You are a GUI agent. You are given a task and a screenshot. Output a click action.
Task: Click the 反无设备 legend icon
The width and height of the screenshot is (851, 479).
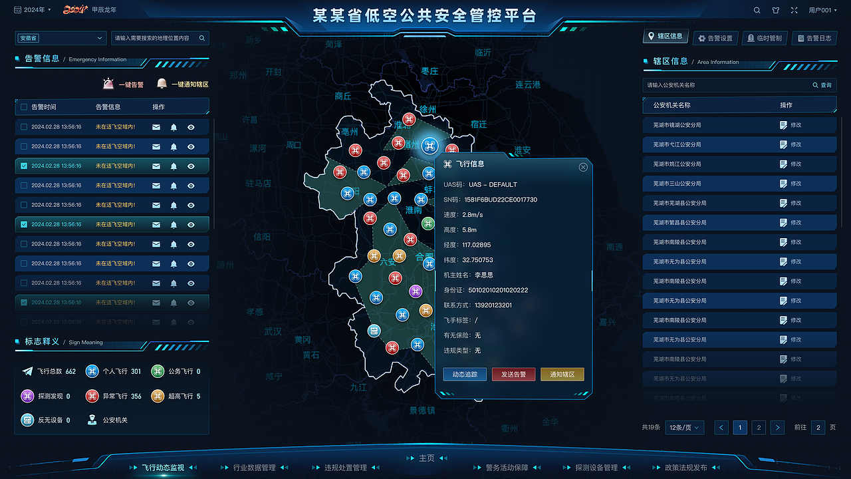point(27,420)
